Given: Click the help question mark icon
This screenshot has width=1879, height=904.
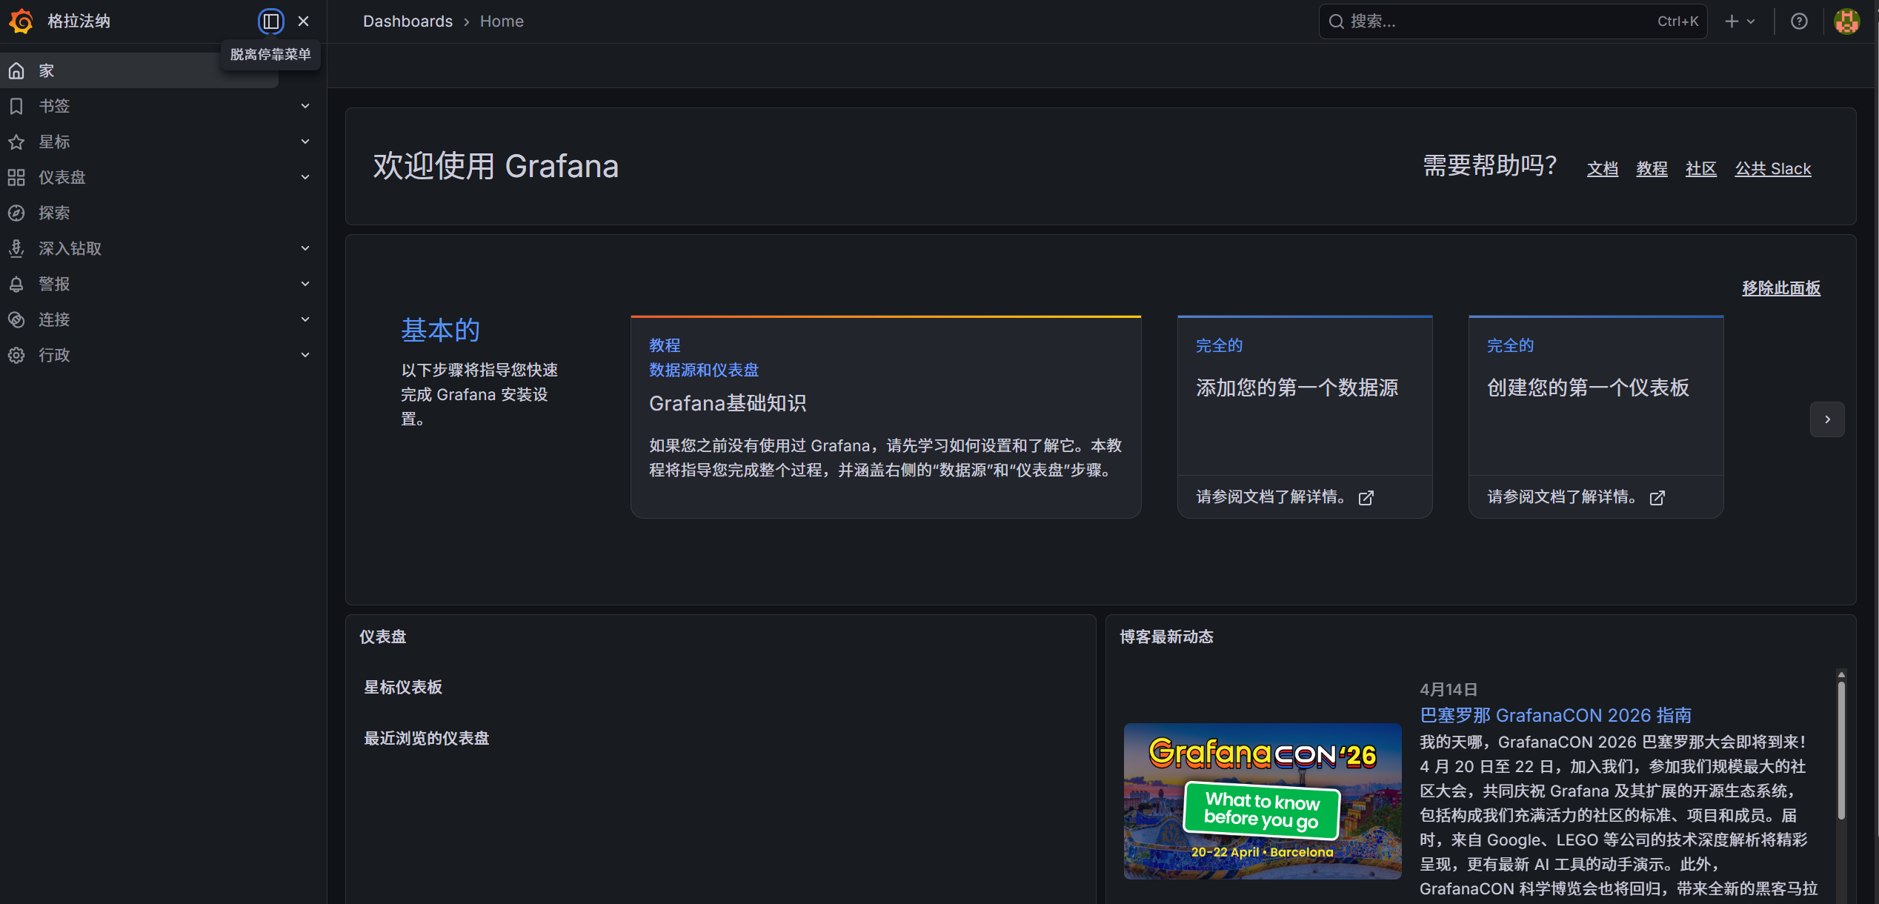Looking at the screenshot, I should 1799,21.
